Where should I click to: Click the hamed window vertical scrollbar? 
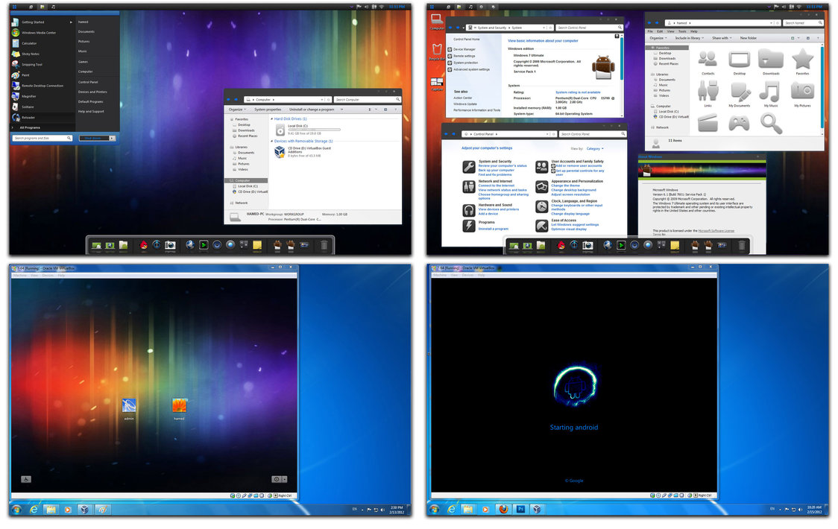(x=822, y=89)
